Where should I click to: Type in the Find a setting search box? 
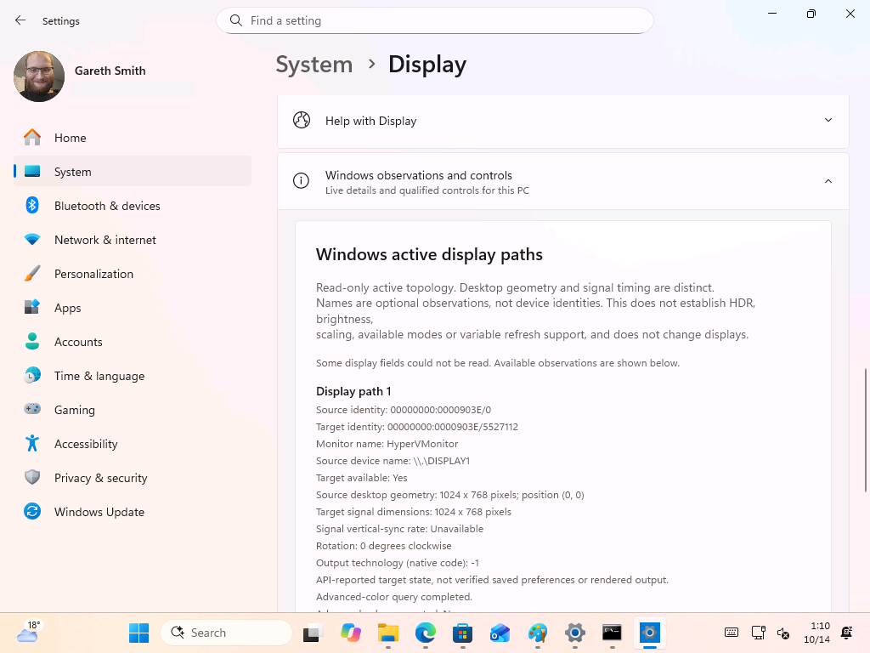click(434, 20)
